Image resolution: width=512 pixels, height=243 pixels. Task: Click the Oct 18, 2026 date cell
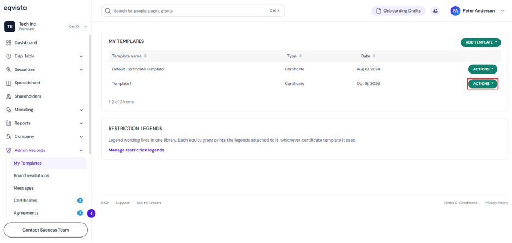tap(369, 84)
